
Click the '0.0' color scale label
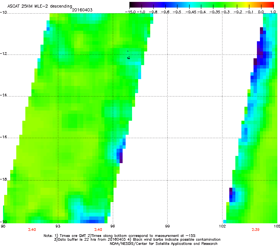[x=261, y=12]
